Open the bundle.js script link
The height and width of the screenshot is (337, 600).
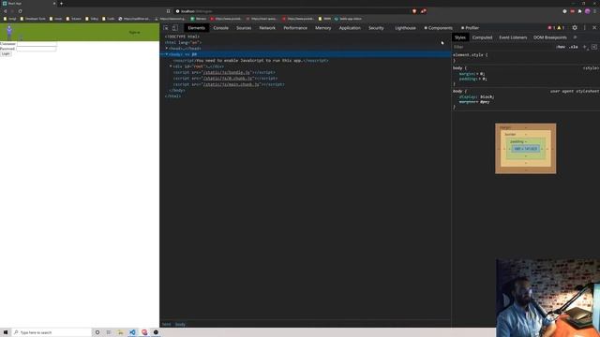(227, 72)
